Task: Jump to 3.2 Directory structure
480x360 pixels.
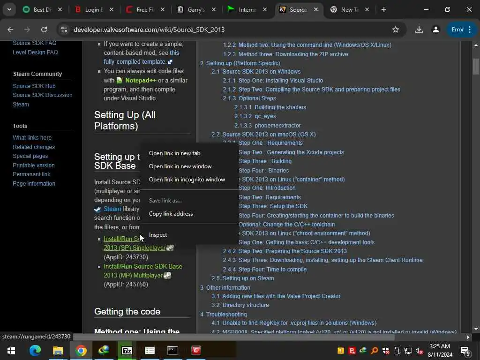Action: [240, 305]
